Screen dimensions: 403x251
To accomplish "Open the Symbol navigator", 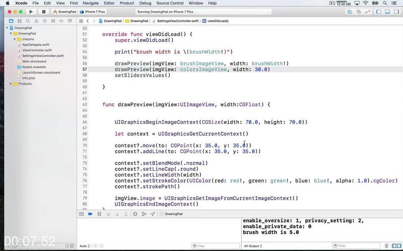I will pyautogui.click(x=19, y=21).
